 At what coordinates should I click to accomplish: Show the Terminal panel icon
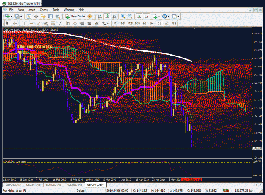50,16
